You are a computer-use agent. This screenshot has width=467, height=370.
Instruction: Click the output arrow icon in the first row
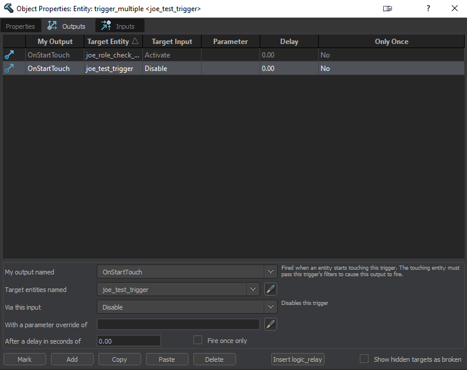click(9, 55)
